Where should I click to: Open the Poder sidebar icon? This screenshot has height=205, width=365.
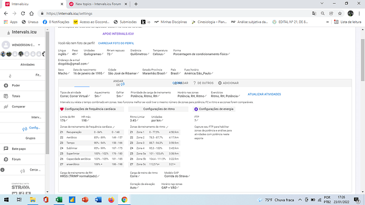(6, 86)
